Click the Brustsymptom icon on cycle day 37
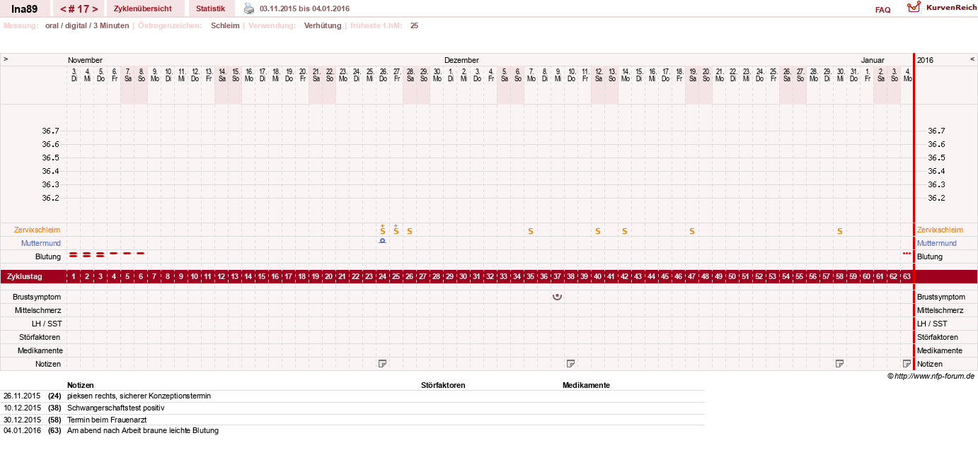This screenshot has height=455, width=978. click(x=557, y=296)
